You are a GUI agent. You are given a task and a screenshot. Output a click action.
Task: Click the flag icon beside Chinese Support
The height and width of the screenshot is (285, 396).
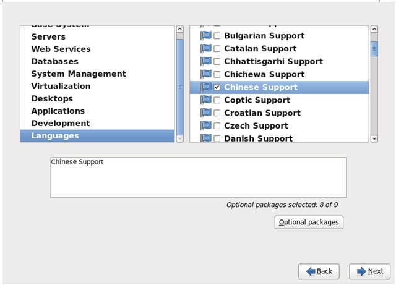(205, 87)
